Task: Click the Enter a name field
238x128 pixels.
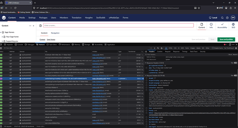Action: [118, 25]
